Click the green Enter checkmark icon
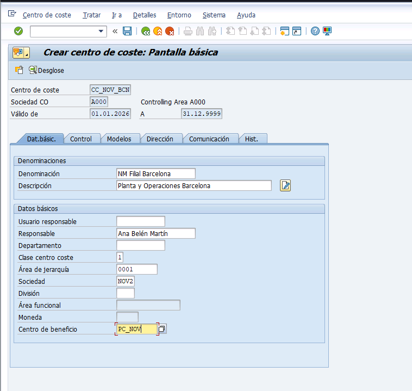This screenshot has height=391, width=412. click(18, 32)
